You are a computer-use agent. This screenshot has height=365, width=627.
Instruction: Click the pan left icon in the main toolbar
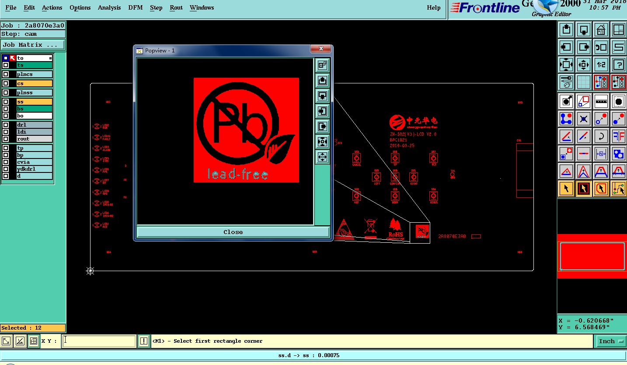tap(566, 47)
